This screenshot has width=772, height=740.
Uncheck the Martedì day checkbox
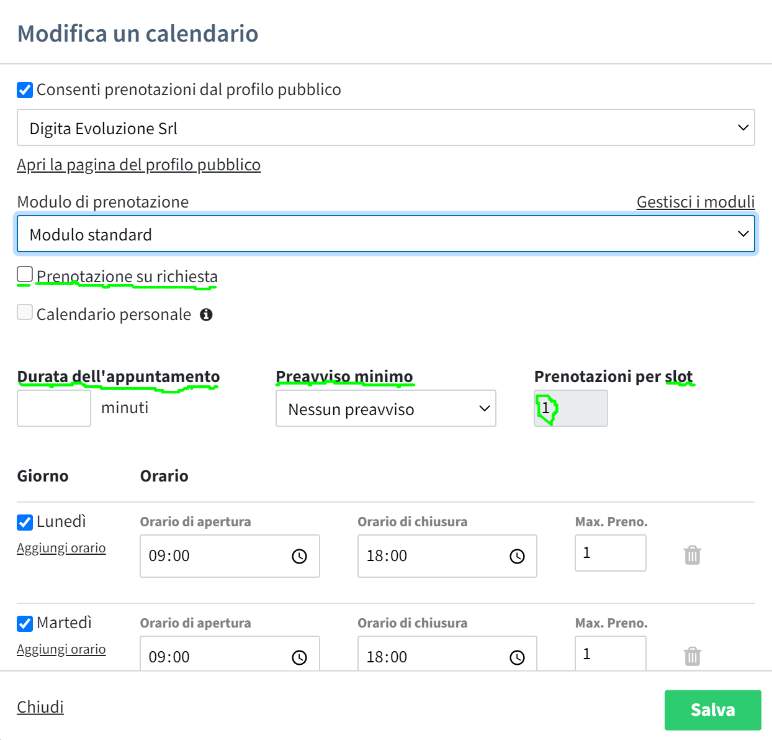(x=25, y=623)
